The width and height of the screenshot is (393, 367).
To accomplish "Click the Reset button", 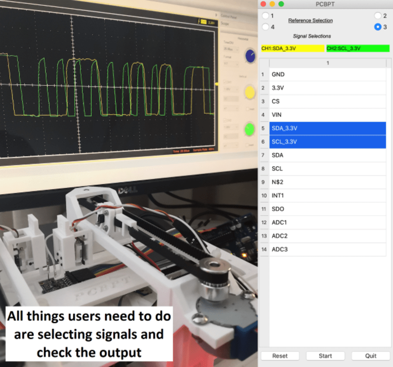I will point(280,356).
